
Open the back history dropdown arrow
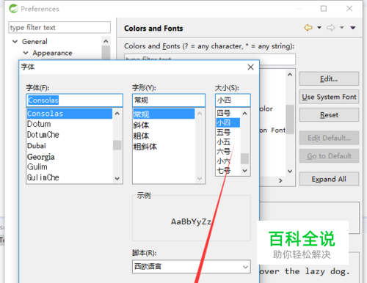pos(319,28)
